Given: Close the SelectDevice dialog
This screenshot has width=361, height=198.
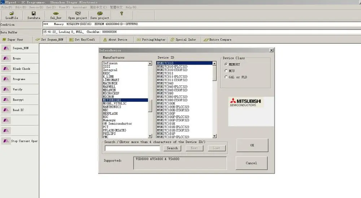Looking at the screenshot, I should tap(271, 50).
